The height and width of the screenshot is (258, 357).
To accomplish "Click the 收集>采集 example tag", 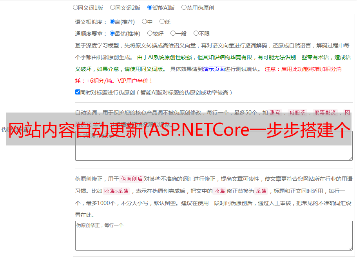I will (x=116, y=191).
